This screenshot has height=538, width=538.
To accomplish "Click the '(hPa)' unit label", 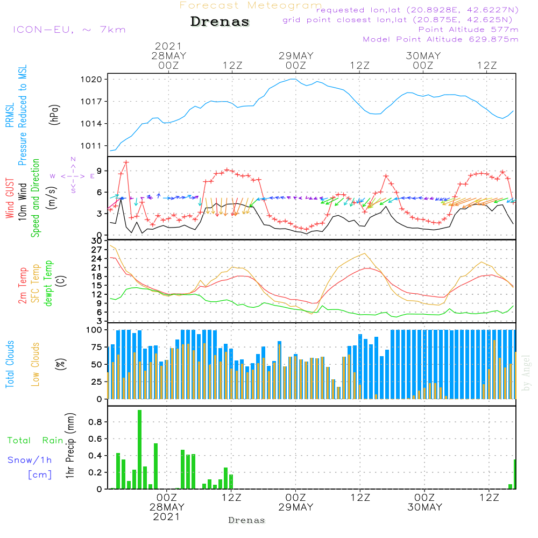I will coord(54,115).
